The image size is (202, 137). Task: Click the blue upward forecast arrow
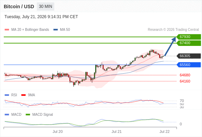tap(170, 46)
